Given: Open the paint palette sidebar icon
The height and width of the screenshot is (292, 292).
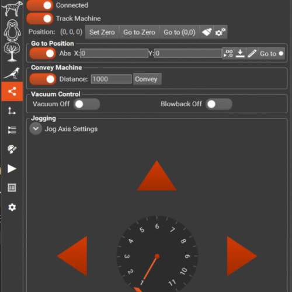Looking at the screenshot, I should pos(12,150).
